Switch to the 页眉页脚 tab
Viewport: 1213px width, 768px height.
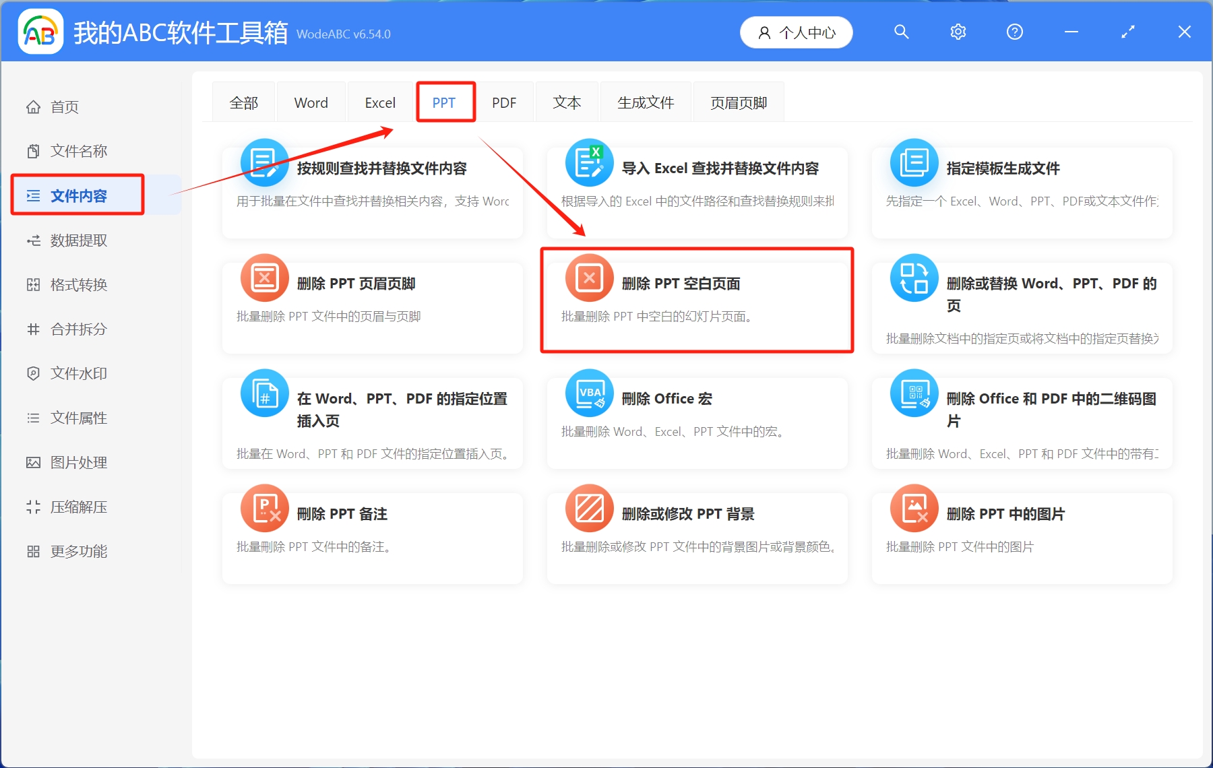[738, 102]
